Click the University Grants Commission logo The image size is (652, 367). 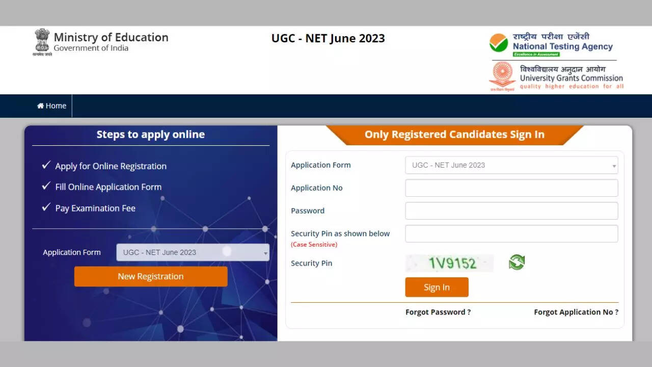pyautogui.click(x=502, y=75)
